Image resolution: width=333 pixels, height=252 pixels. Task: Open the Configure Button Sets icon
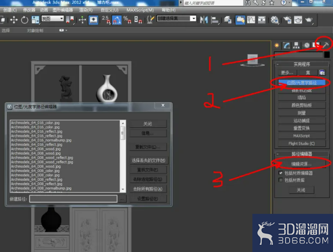tap(322, 73)
